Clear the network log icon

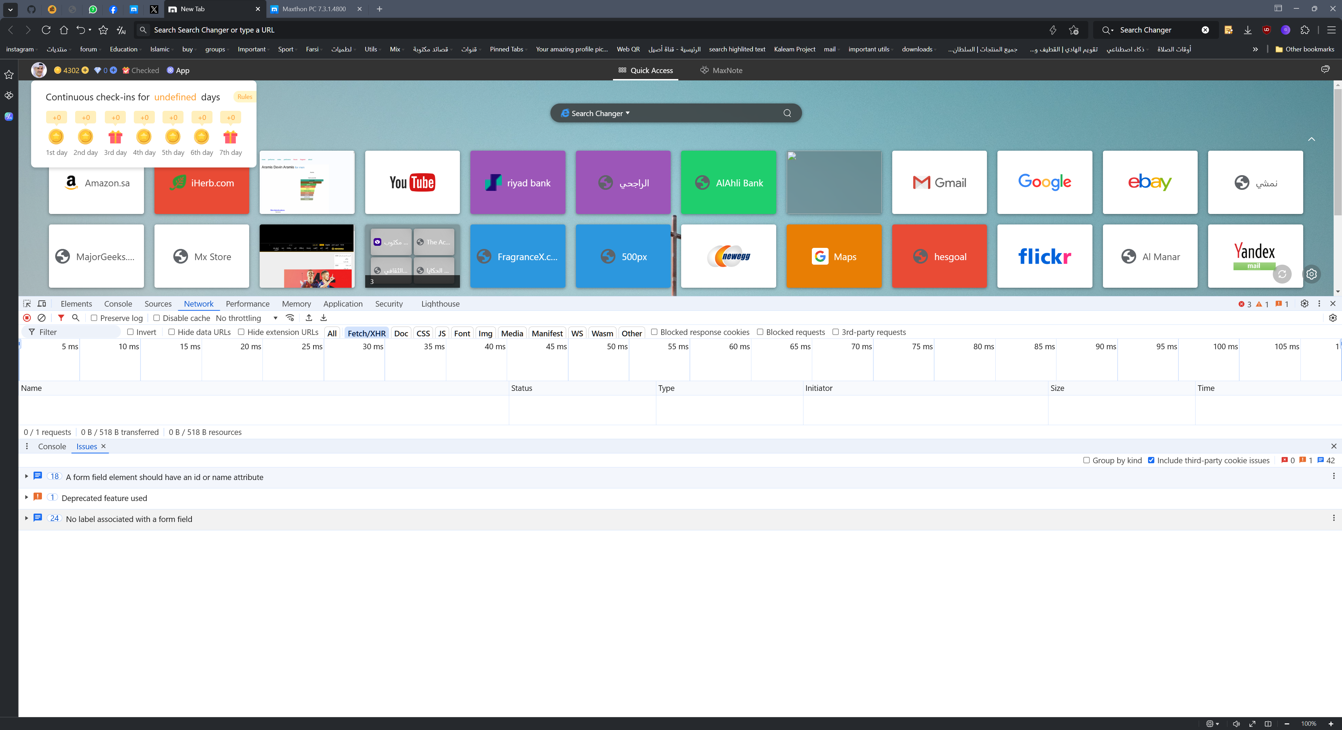tap(42, 318)
